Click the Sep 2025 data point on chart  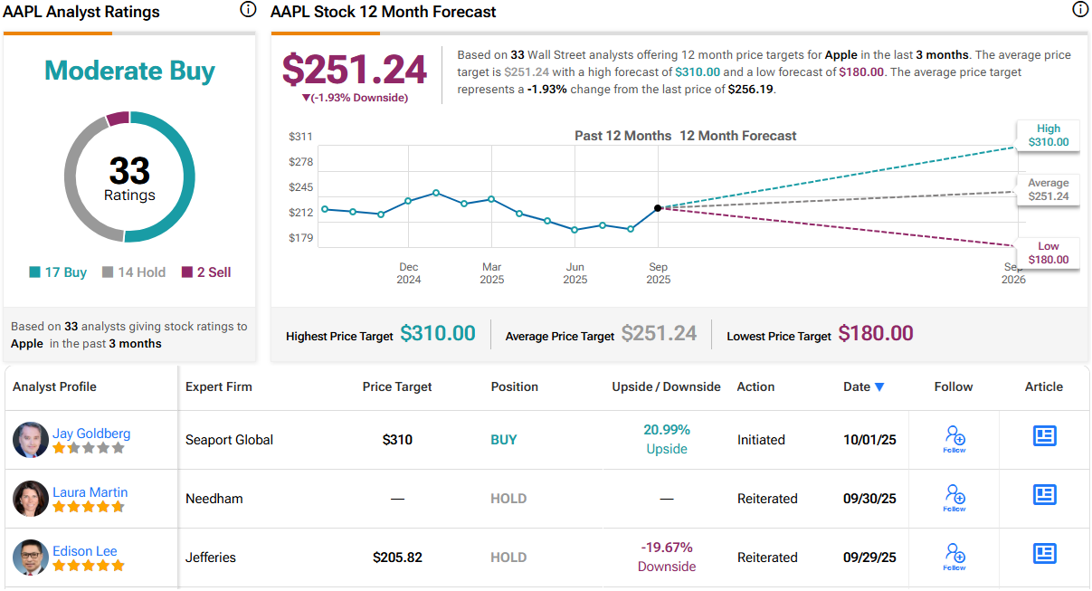658,208
